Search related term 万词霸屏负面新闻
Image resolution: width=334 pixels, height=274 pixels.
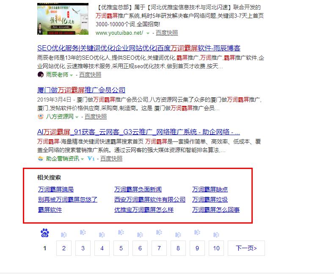point(138,189)
